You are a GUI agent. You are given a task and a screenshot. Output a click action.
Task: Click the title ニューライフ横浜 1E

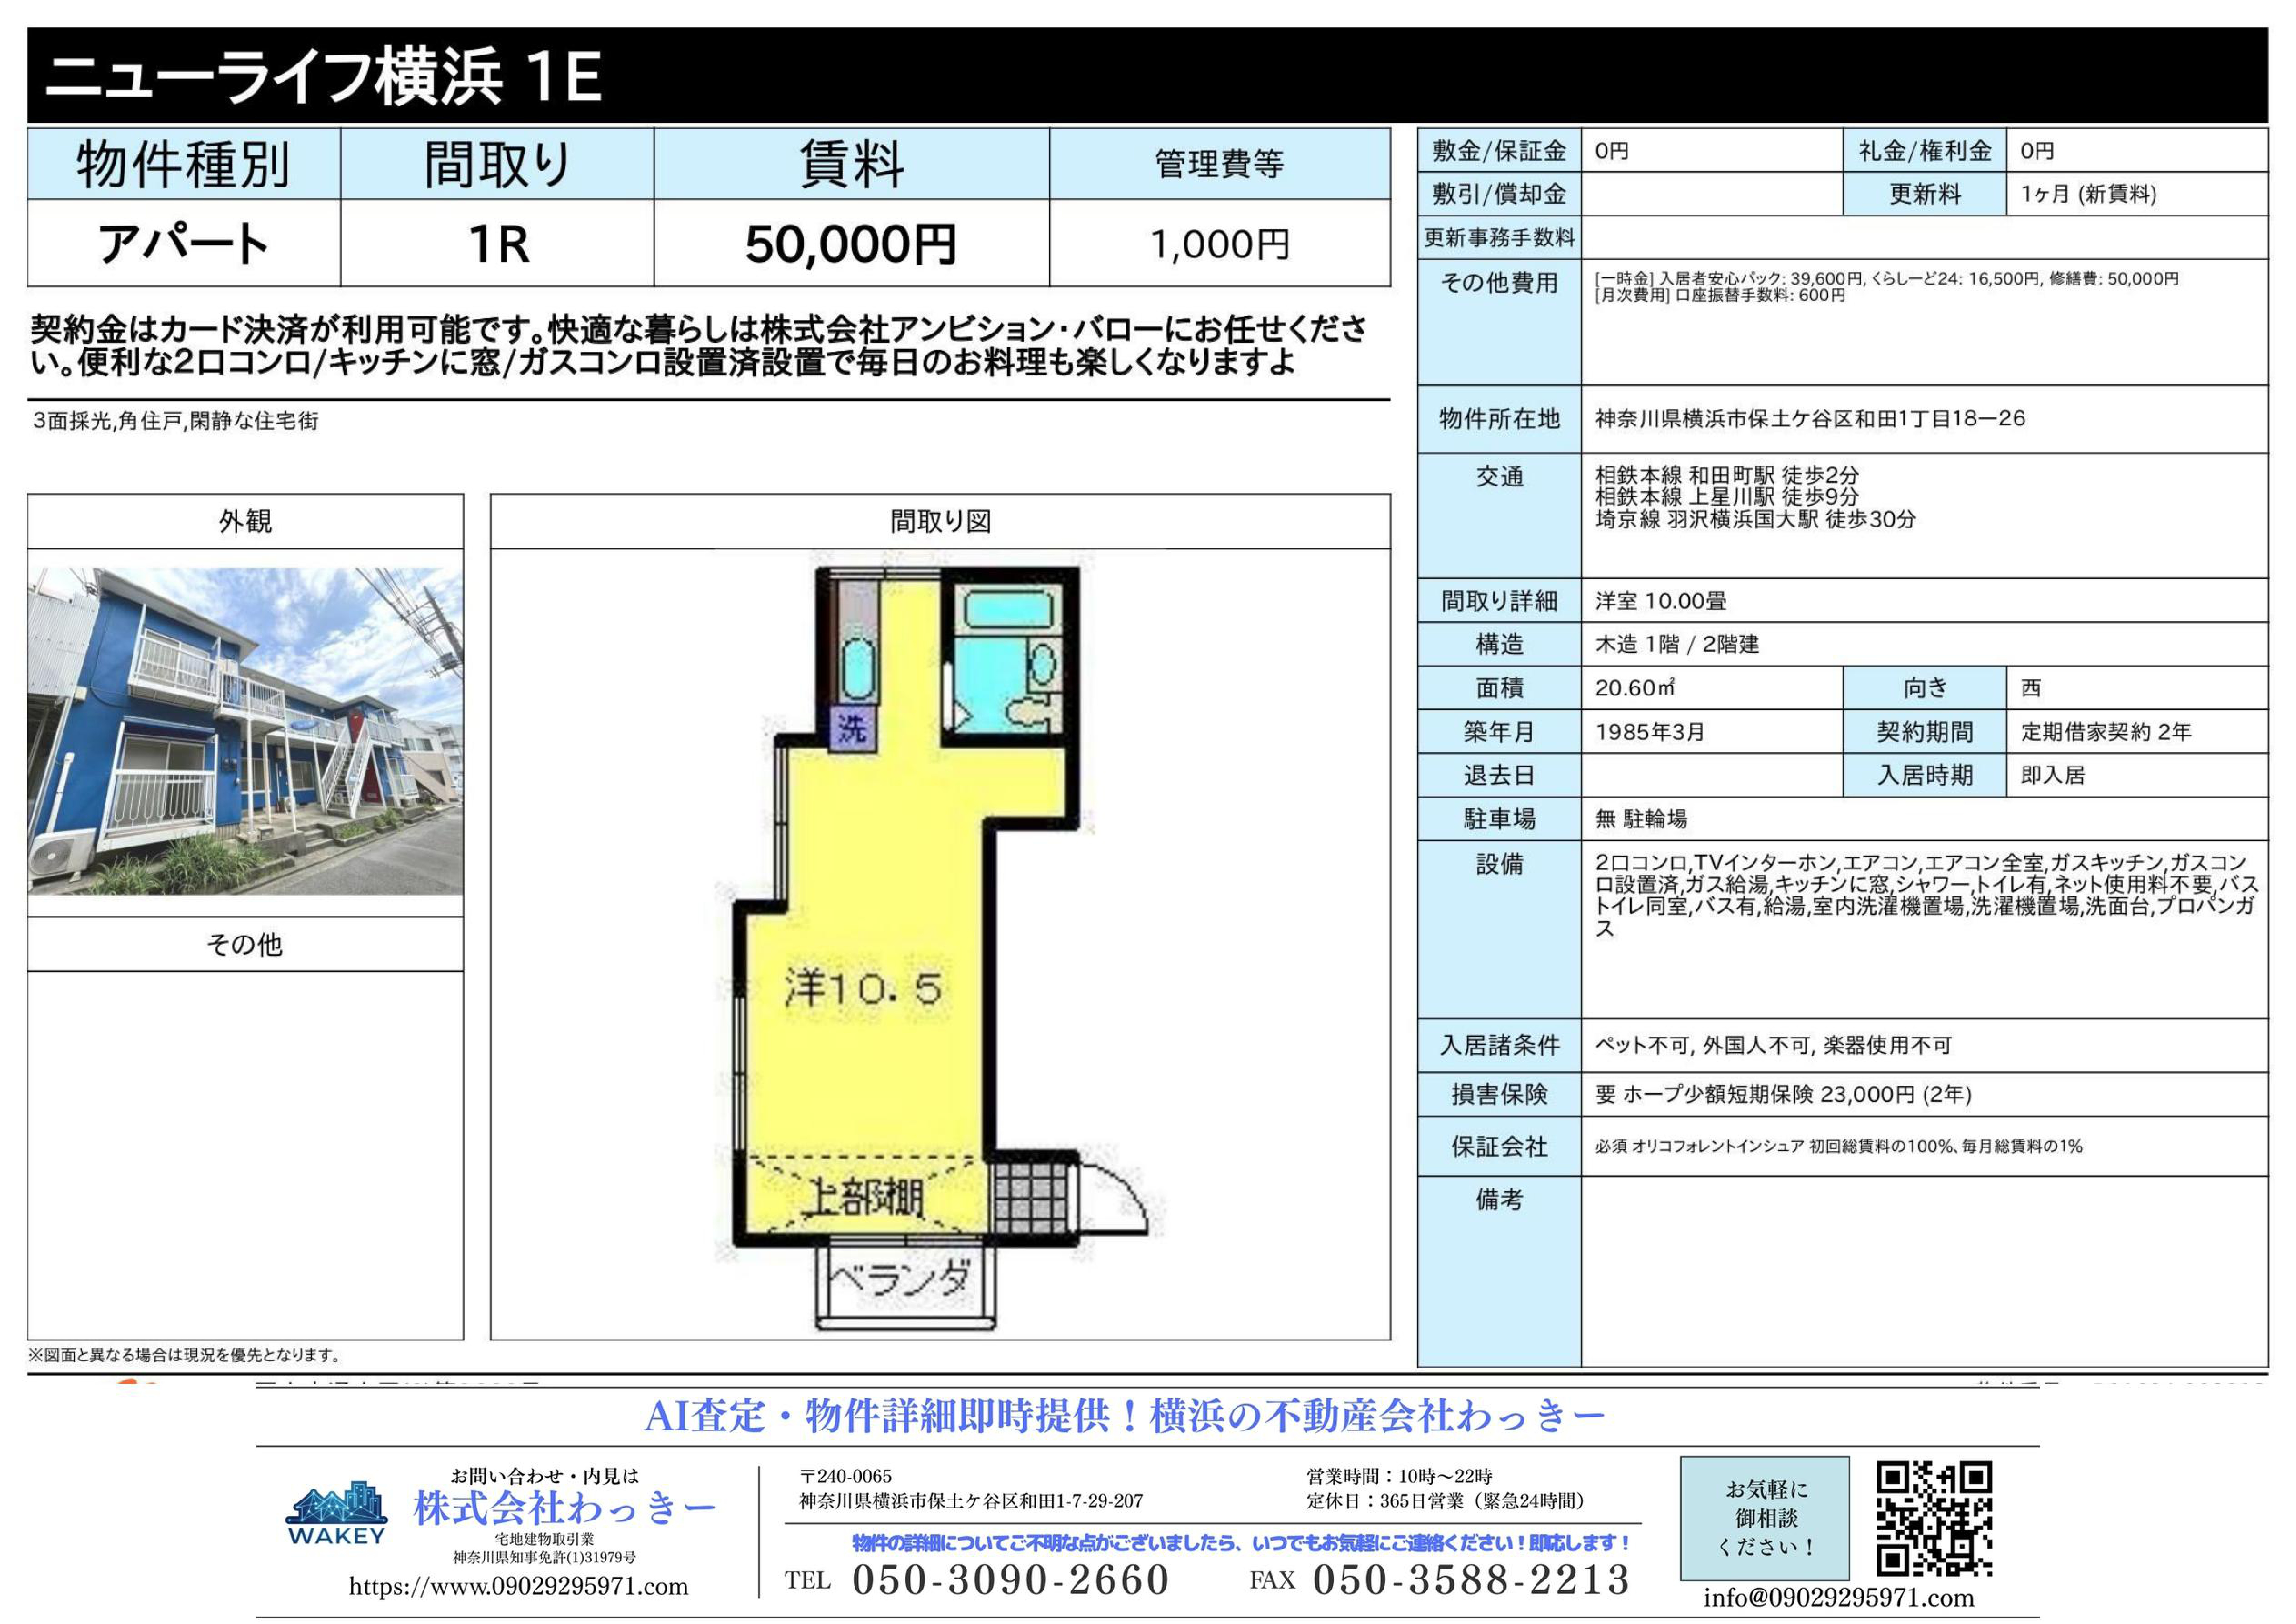[325, 77]
